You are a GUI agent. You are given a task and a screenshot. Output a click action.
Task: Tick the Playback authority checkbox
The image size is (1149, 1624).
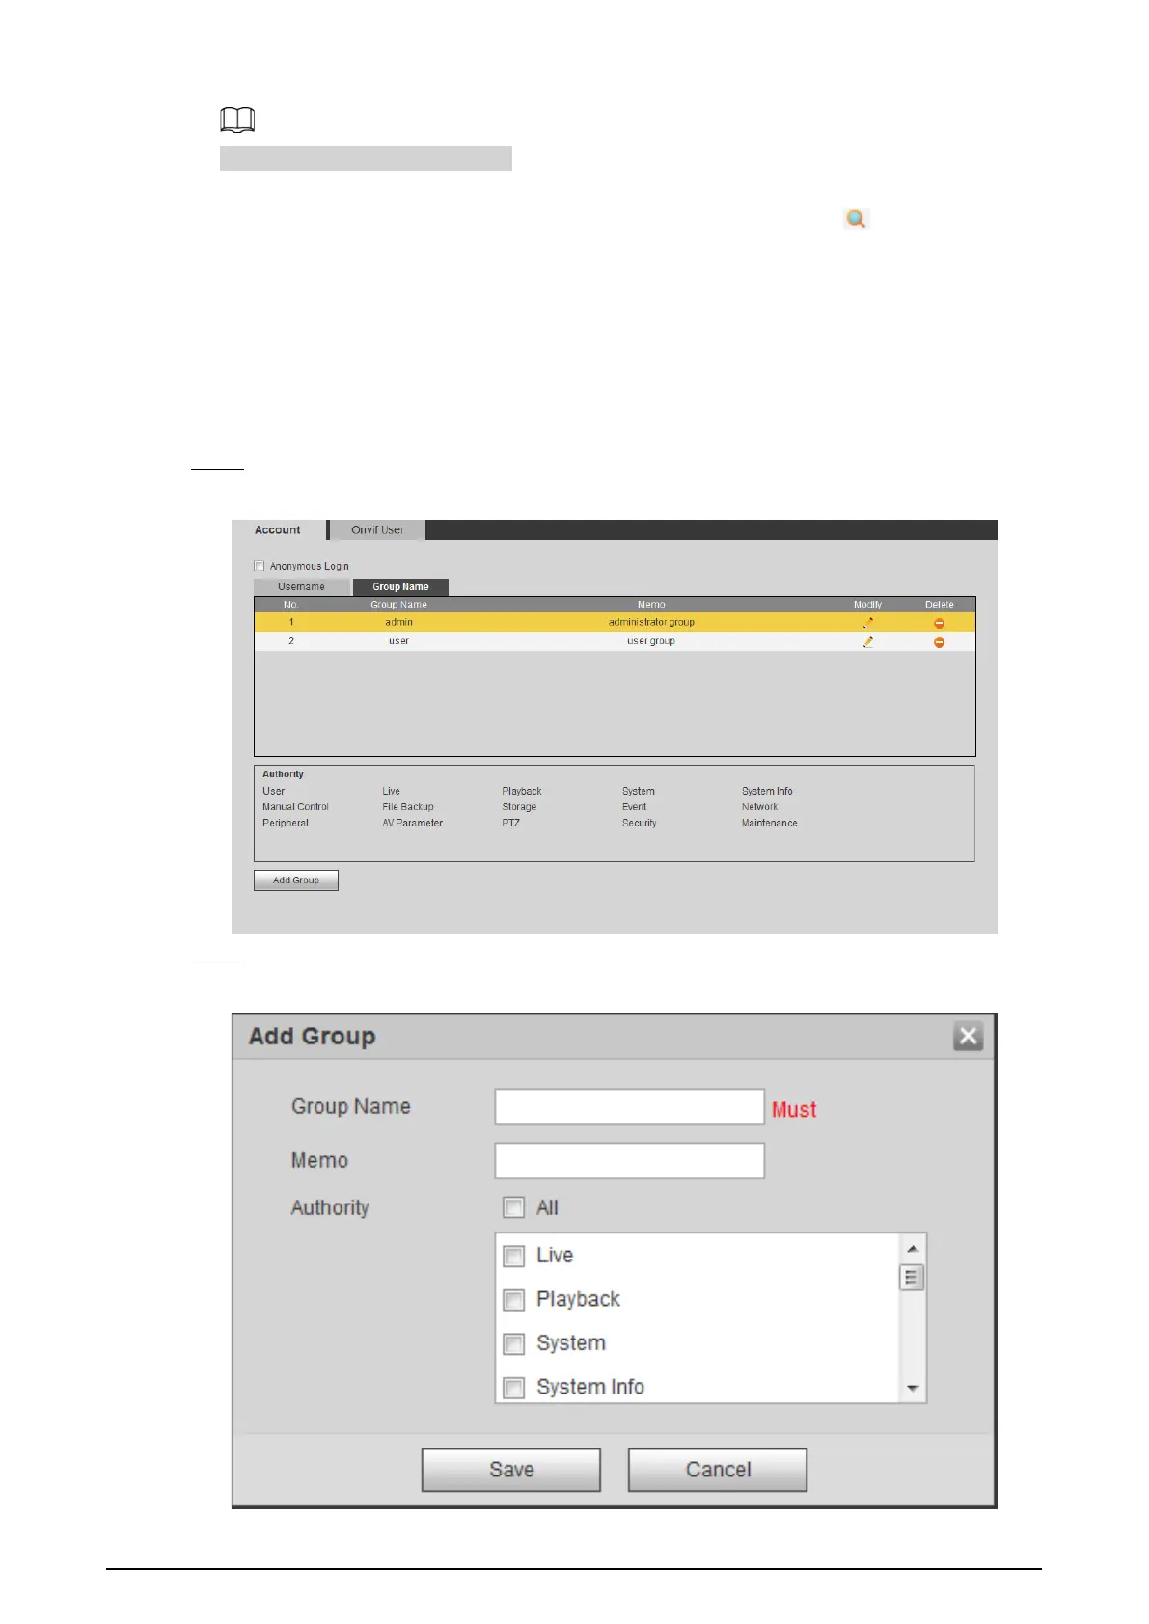click(514, 1300)
